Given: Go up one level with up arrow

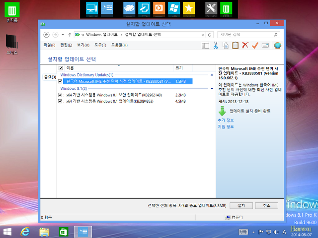Looking at the screenshot, I should (x=70, y=35).
